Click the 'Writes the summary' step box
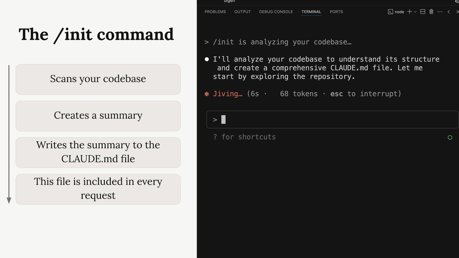This screenshot has width=459, height=258. point(98,152)
